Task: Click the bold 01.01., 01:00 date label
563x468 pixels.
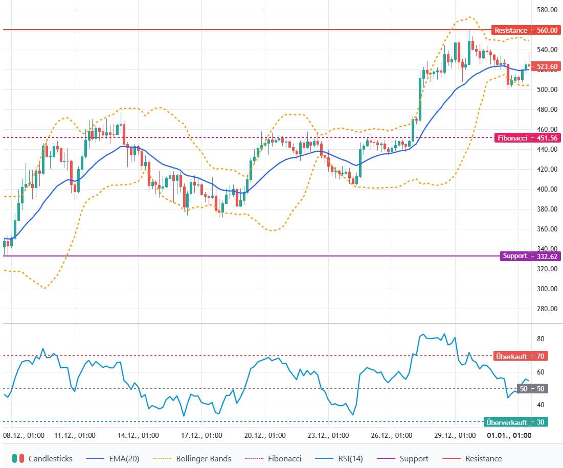Action: pos(508,436)
